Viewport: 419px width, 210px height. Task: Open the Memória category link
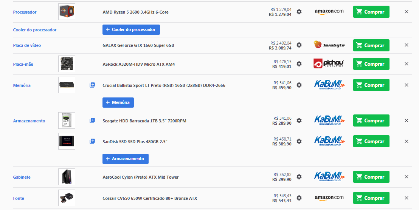point(22,85)
